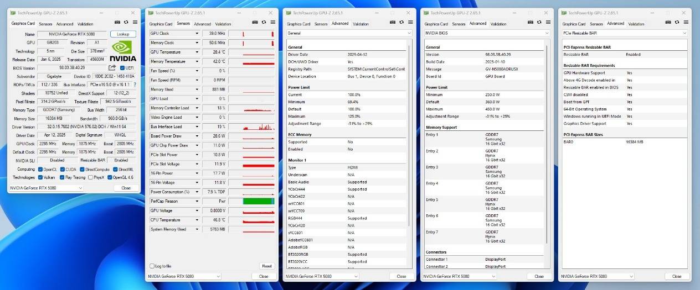Click the green PerfCap Reason graph bar
The width and height of the screenshot is (700, 290).
click(x=258, y=201)
